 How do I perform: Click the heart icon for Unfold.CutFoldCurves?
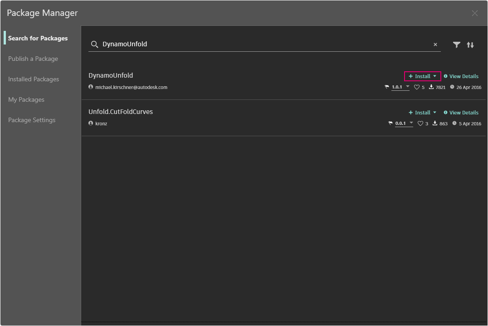click(x=420, y=123)
